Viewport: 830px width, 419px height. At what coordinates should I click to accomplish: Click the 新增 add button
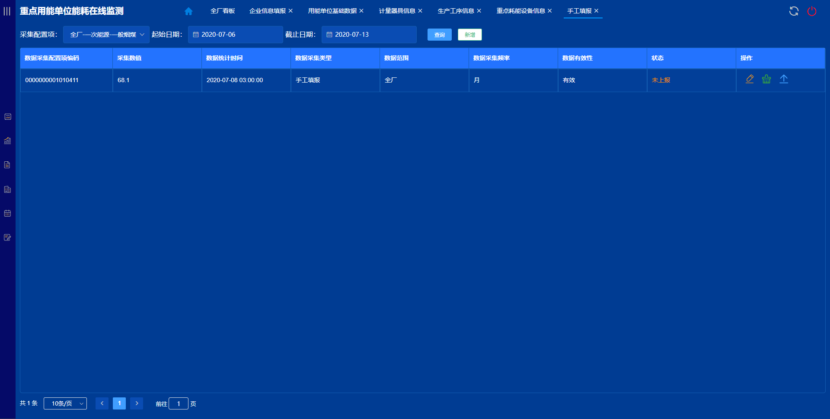470,35
